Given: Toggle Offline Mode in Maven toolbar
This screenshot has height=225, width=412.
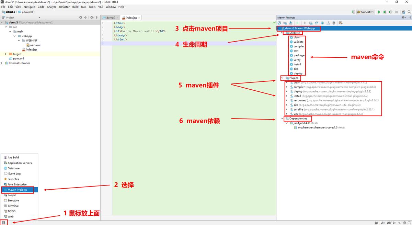Looking at the screenshot, I should 317,23.
